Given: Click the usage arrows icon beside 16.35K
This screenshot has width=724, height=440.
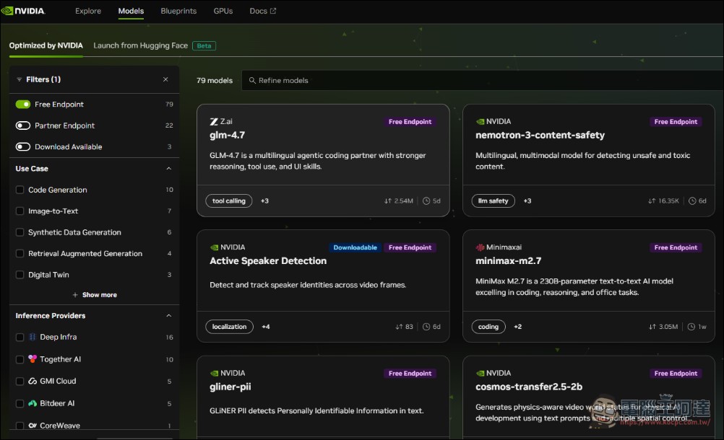Looking at the screenshot, I should pos(652,201).
